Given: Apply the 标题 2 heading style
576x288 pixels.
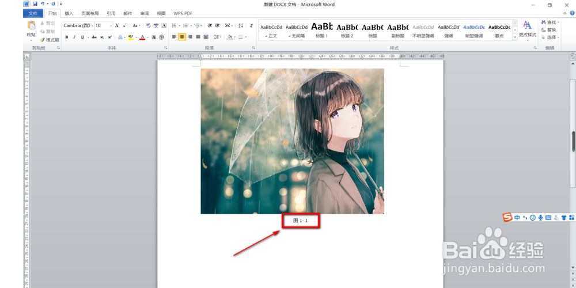Looking at the screenshot, I should 347,31.
